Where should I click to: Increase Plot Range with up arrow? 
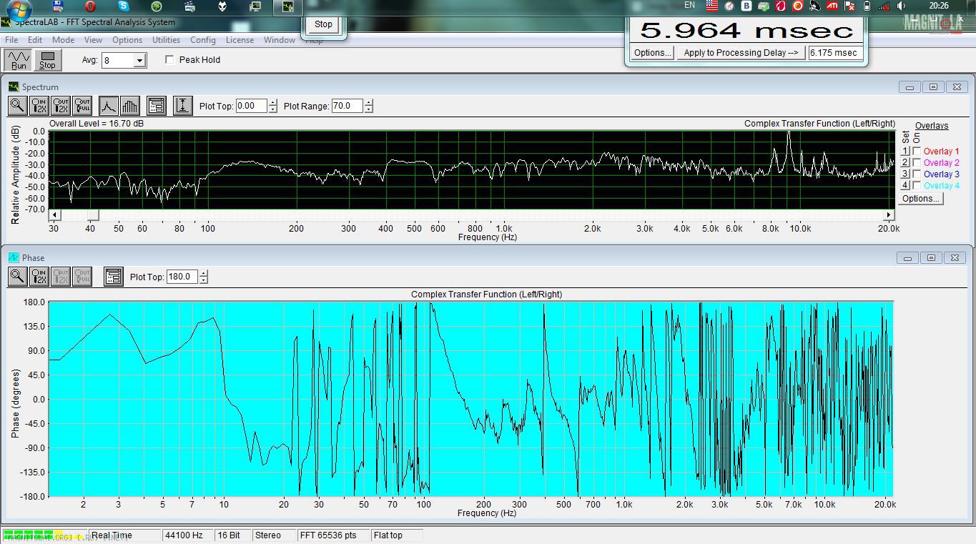(x=368, y=103)
